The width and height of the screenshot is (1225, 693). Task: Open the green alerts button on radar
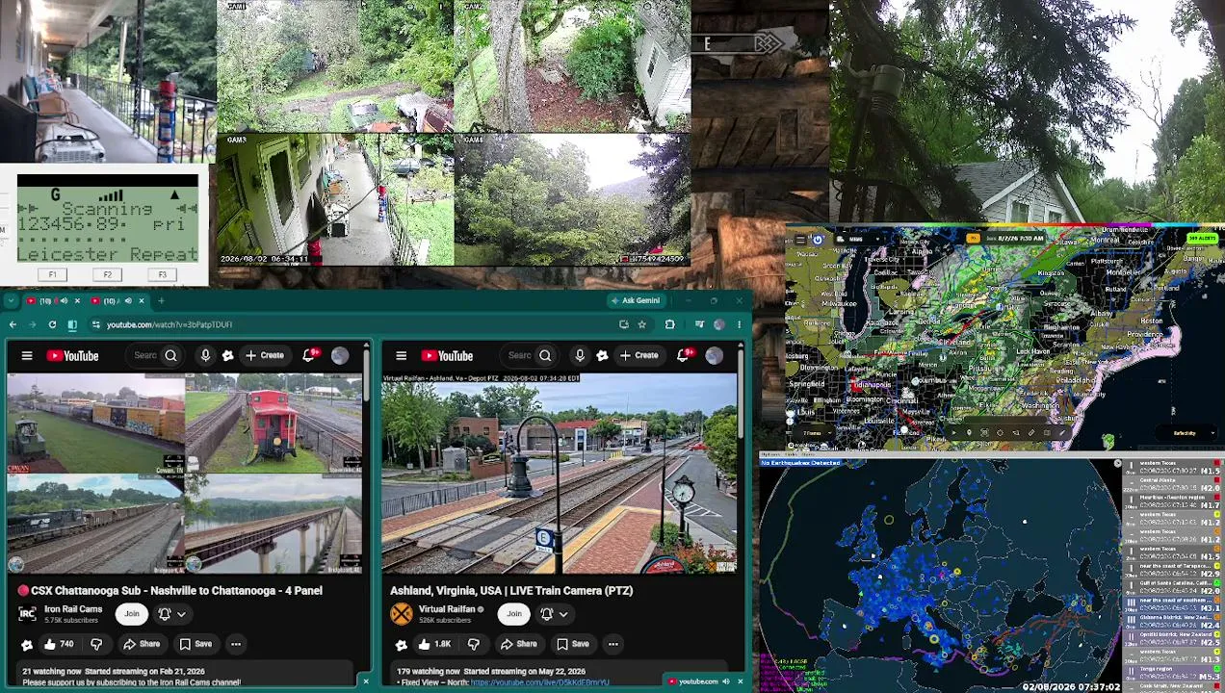pos(1201,239)
